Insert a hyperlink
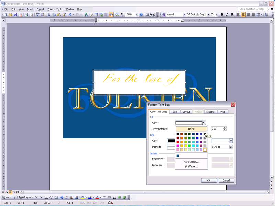The image size is (275, 206). (86, 14)
